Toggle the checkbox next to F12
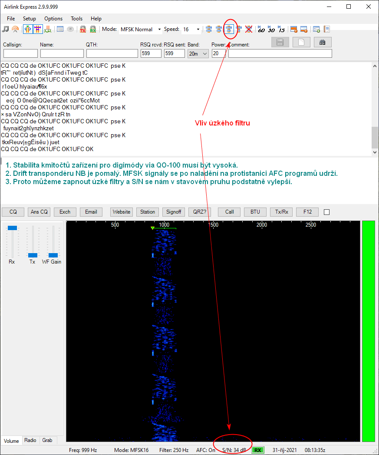This screenshot has height=455, width=379. (x=327, y=212)
